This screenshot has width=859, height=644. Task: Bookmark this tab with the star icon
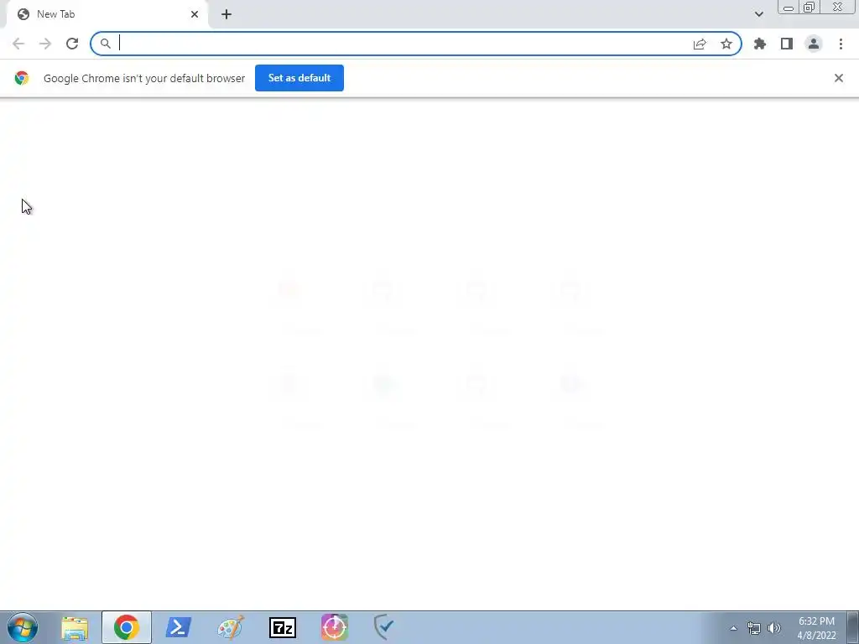(x=726, y=44)
